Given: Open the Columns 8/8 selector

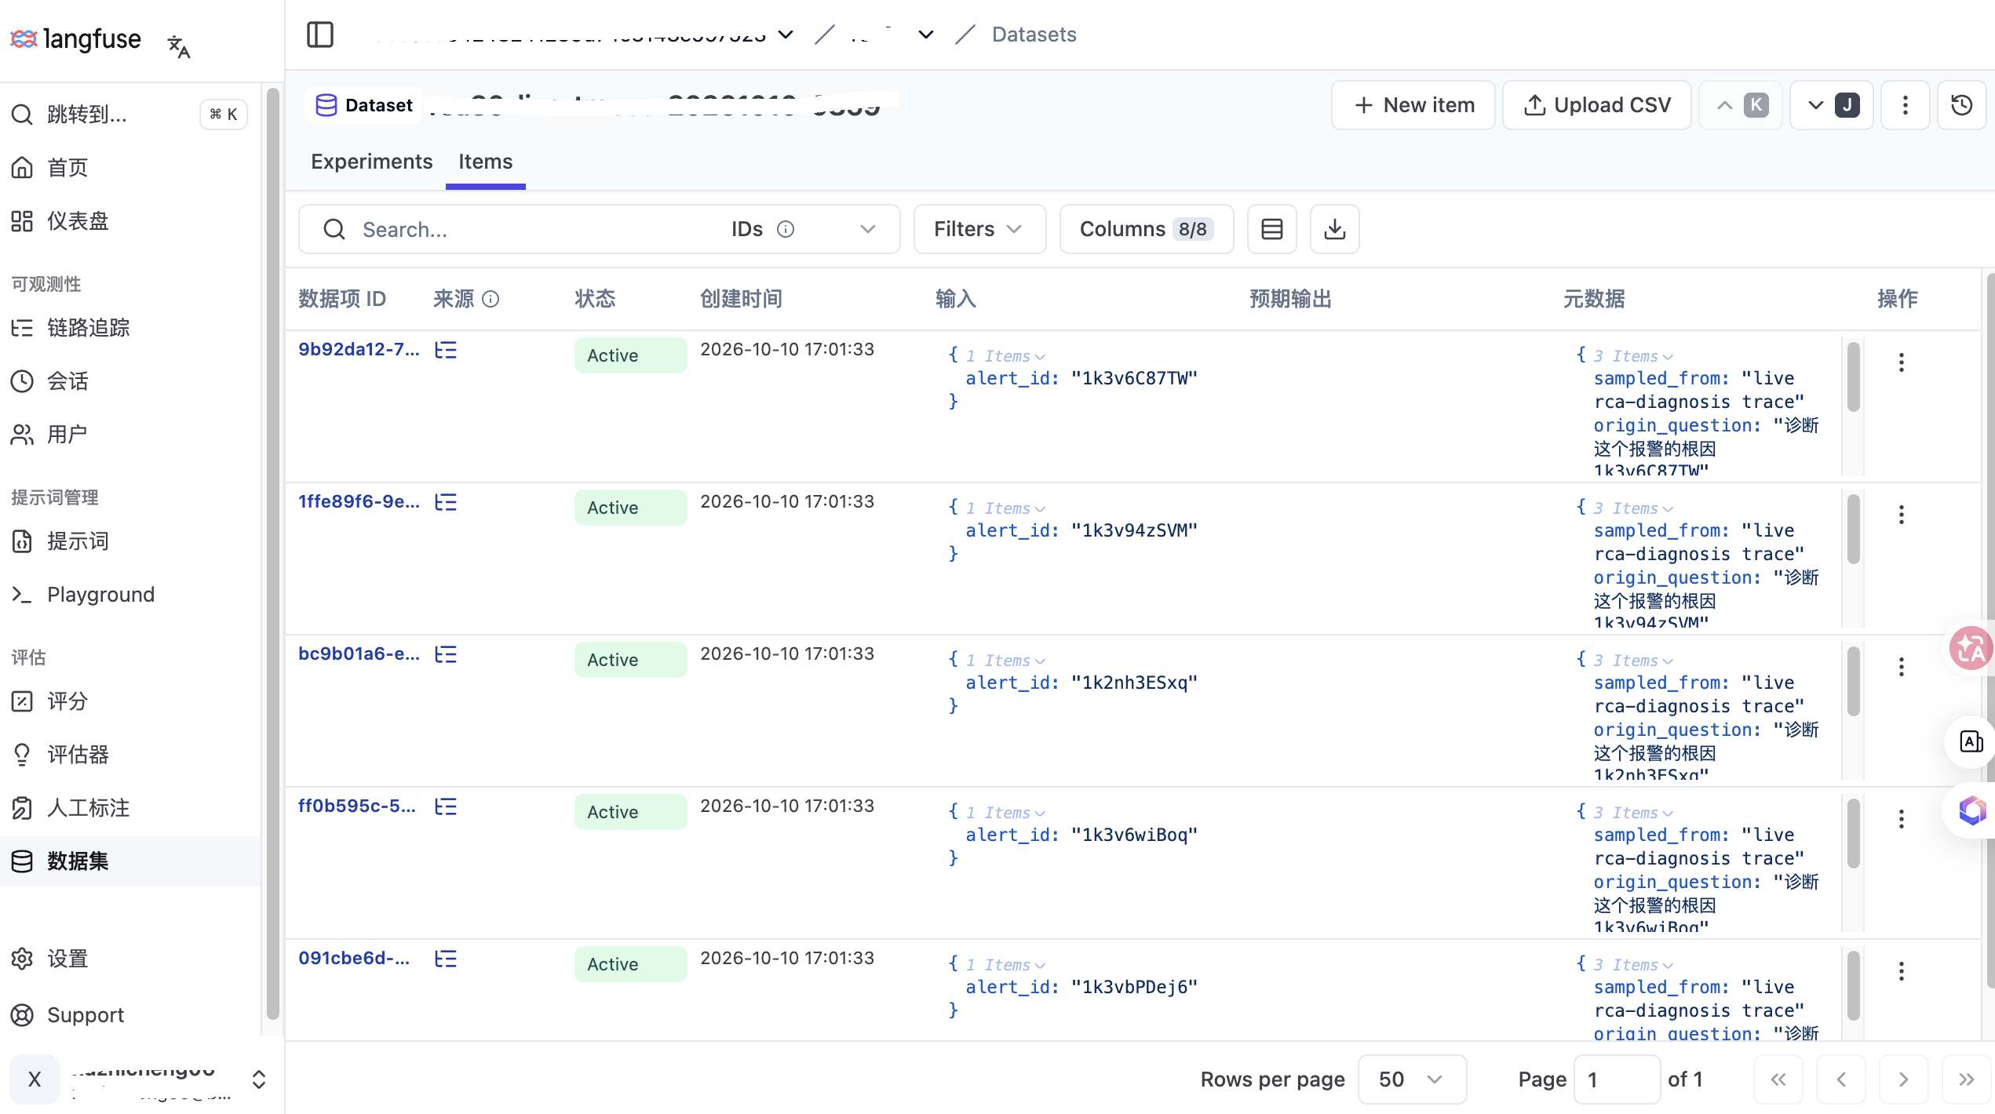Looking at the screenshot, I should [1147, 229].
